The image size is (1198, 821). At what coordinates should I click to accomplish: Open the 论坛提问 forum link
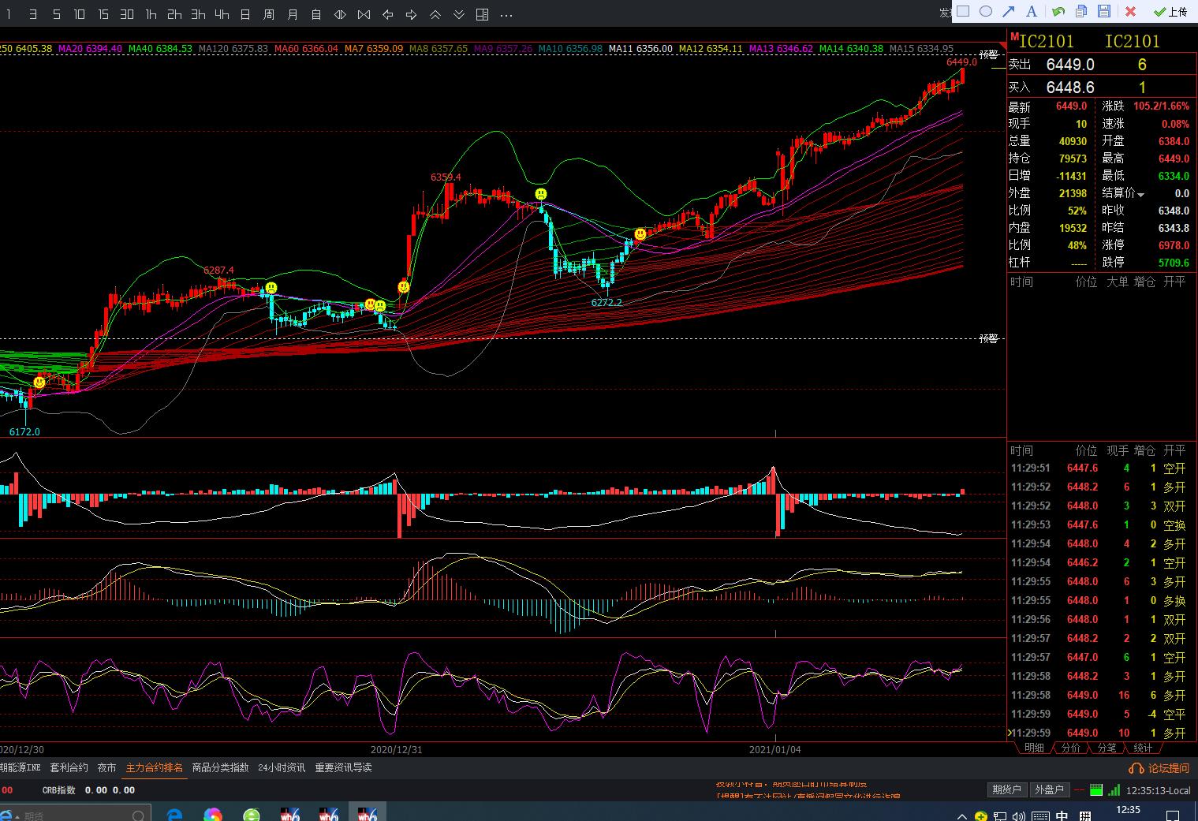[x=1160, y=768]
